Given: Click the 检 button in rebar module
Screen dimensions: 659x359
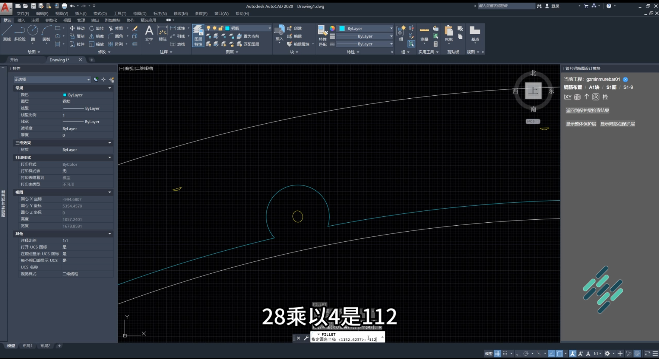Looking at the screenshot, I should tap(605, 97).
